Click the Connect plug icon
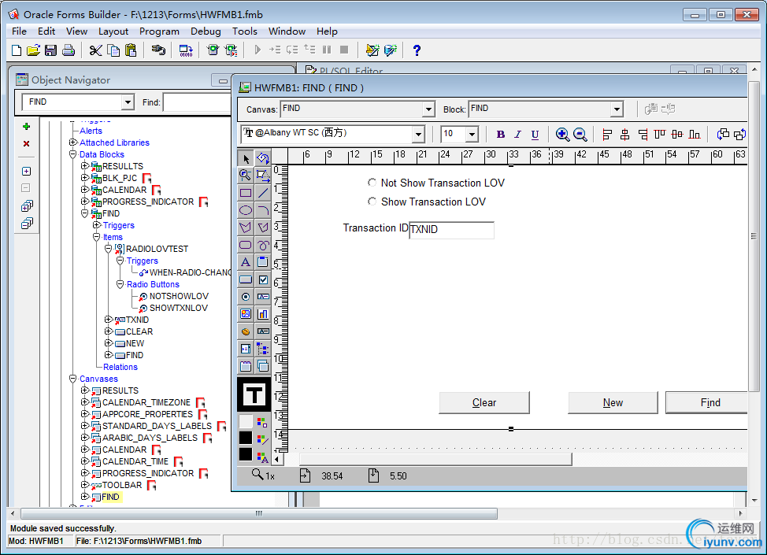767x555 pixels. tap(158, 50)
